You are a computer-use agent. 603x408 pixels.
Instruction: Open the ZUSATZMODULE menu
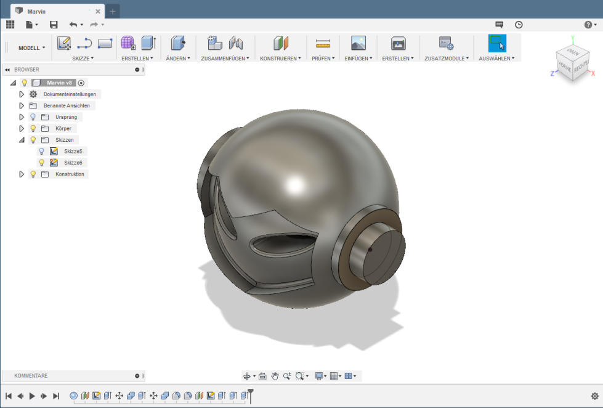pos(447,59)
